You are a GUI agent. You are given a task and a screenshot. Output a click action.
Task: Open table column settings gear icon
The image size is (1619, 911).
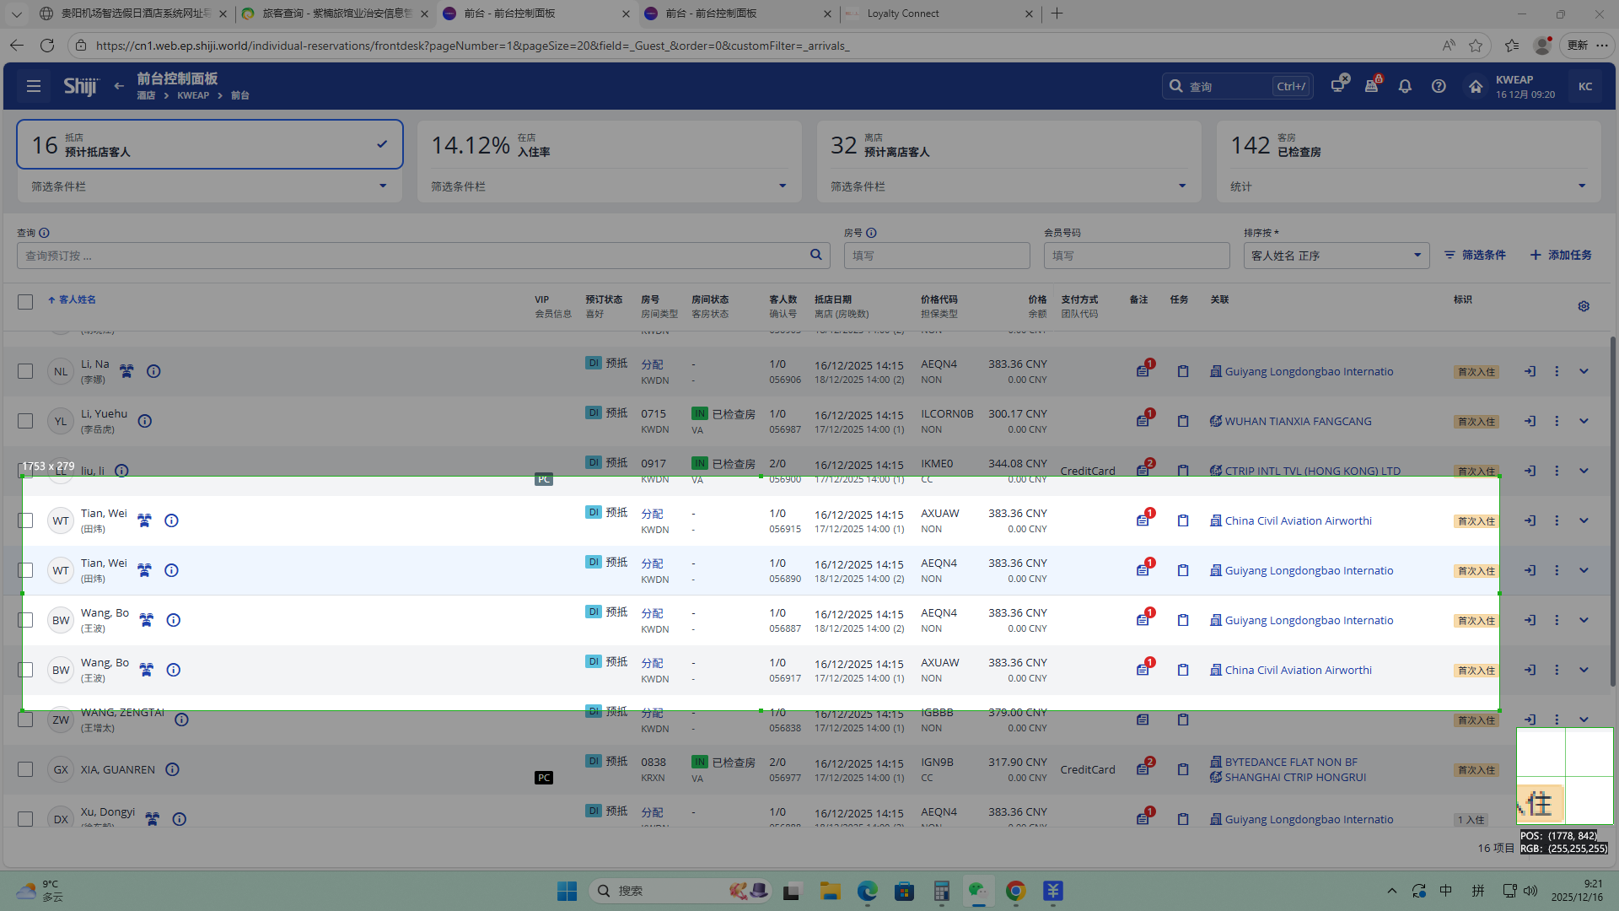coord(1584,306)
